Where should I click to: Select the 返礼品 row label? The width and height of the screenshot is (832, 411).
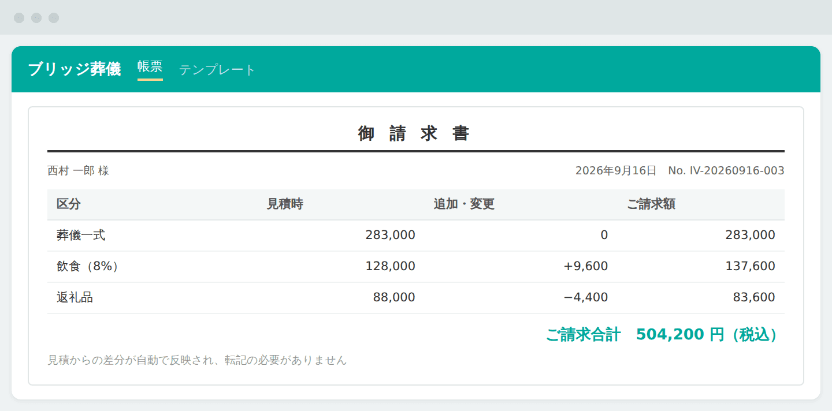(75, 297)
